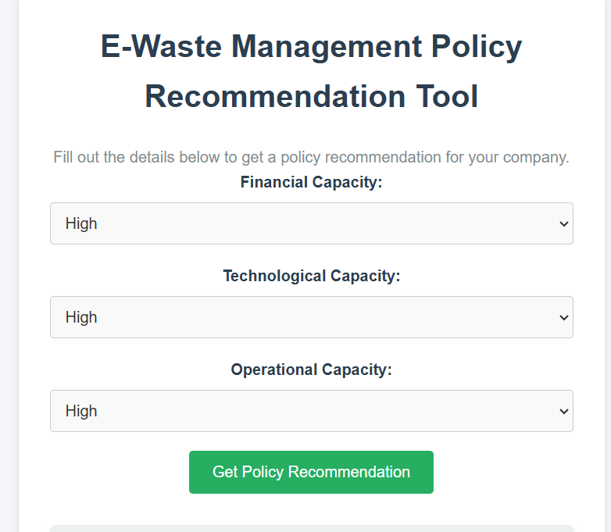Click the Financial Capacity field label

pos(311,183)
